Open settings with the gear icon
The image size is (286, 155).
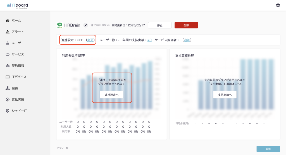pos(278,5)
